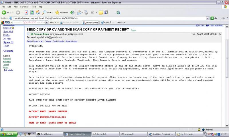Click the AVG toolbar logo

(x=5, y=23)
